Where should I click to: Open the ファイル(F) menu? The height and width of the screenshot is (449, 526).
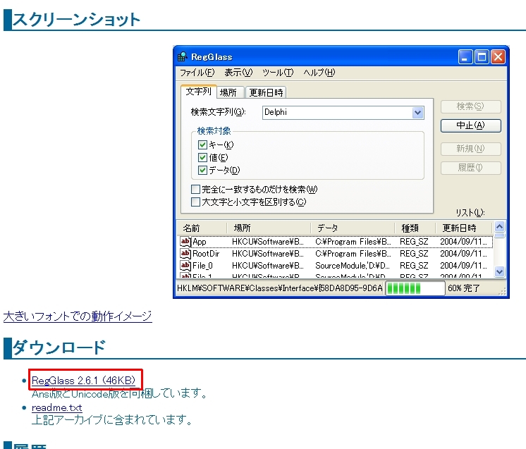point(197,73)
